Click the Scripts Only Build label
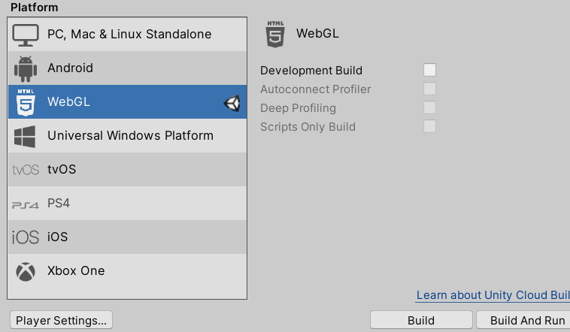 coord(308,127)
